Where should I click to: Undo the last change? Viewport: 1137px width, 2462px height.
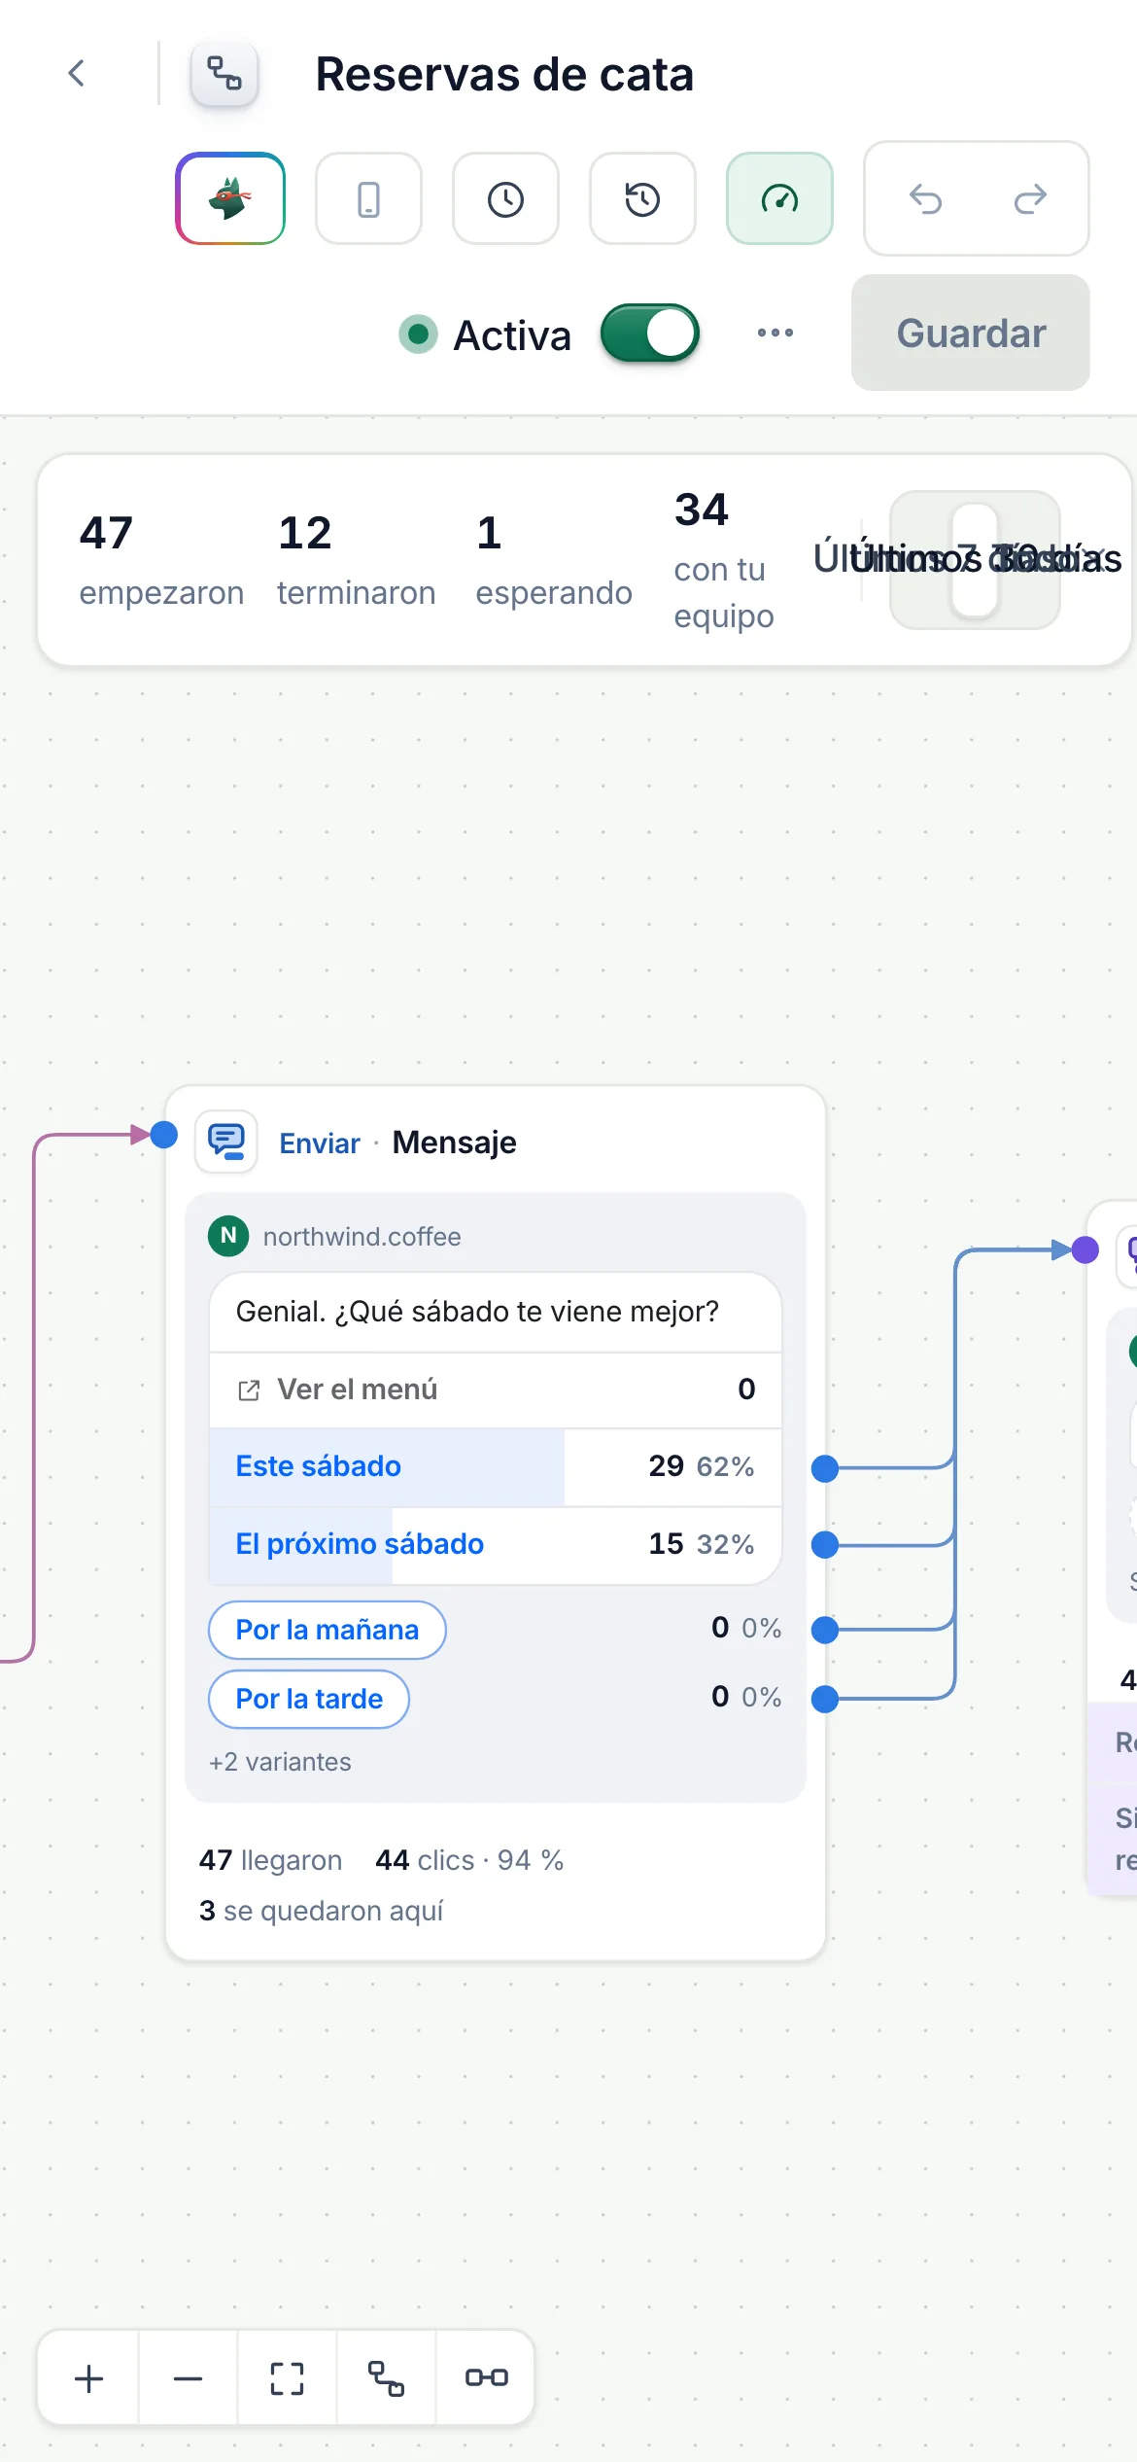click(x=925, y=198)
